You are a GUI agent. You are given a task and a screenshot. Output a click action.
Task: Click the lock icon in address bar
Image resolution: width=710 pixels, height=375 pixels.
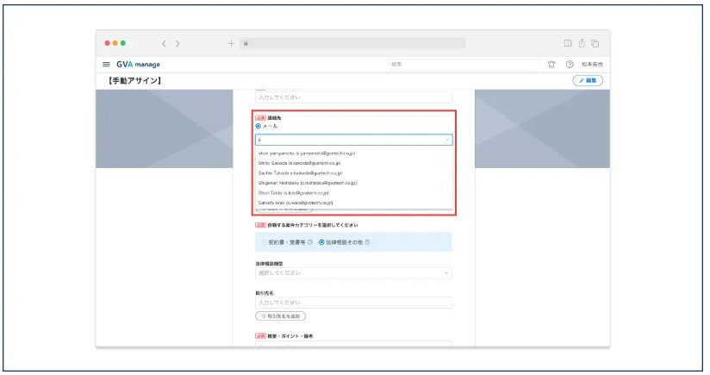(246, 43)
